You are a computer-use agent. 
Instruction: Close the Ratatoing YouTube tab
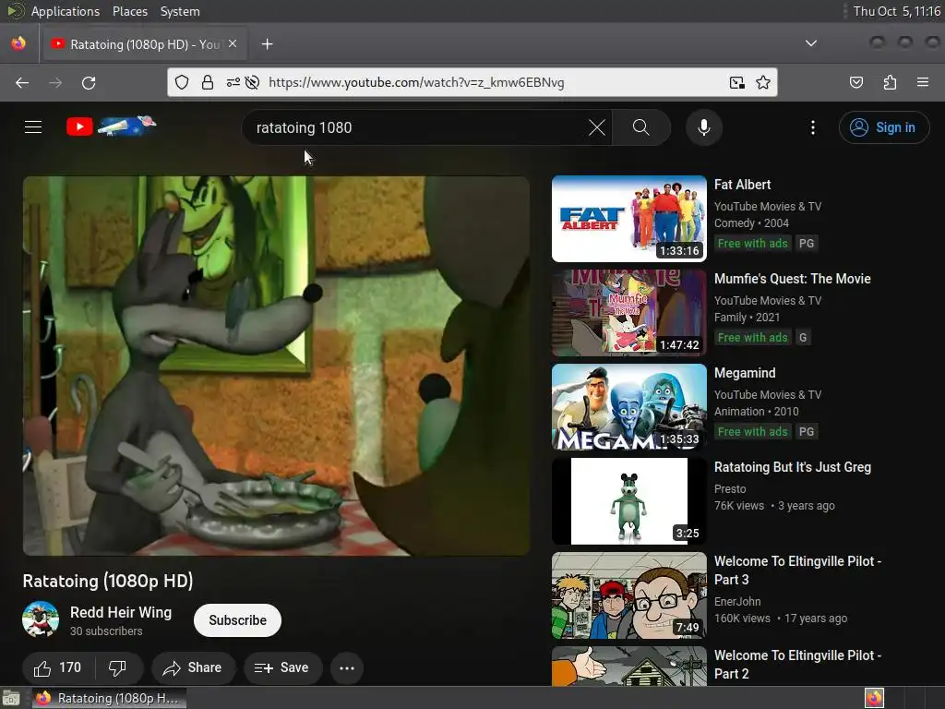(233, 44)
